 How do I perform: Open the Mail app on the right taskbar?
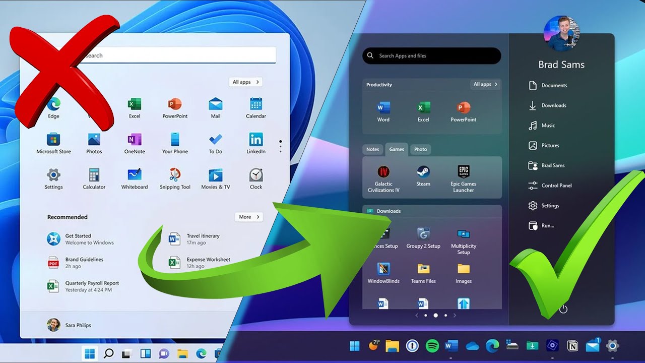coord(593,346)
